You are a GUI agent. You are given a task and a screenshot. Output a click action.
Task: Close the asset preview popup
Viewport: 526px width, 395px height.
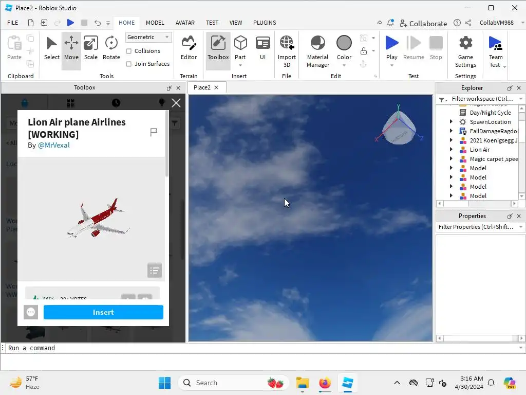pos(176,103)
